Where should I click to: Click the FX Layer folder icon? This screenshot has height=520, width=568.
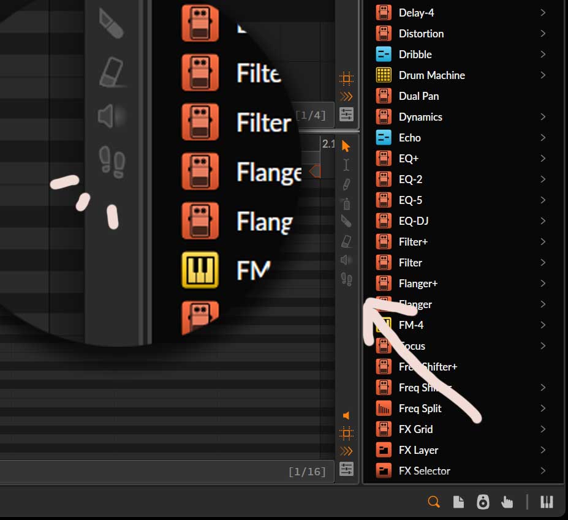coord(384,450)
